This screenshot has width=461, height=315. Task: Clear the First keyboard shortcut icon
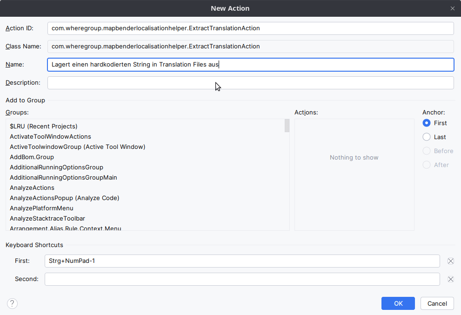450,261
